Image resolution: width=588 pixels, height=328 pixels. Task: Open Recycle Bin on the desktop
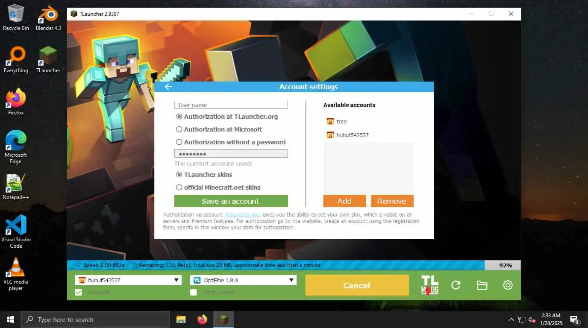(x=16, y=18)
